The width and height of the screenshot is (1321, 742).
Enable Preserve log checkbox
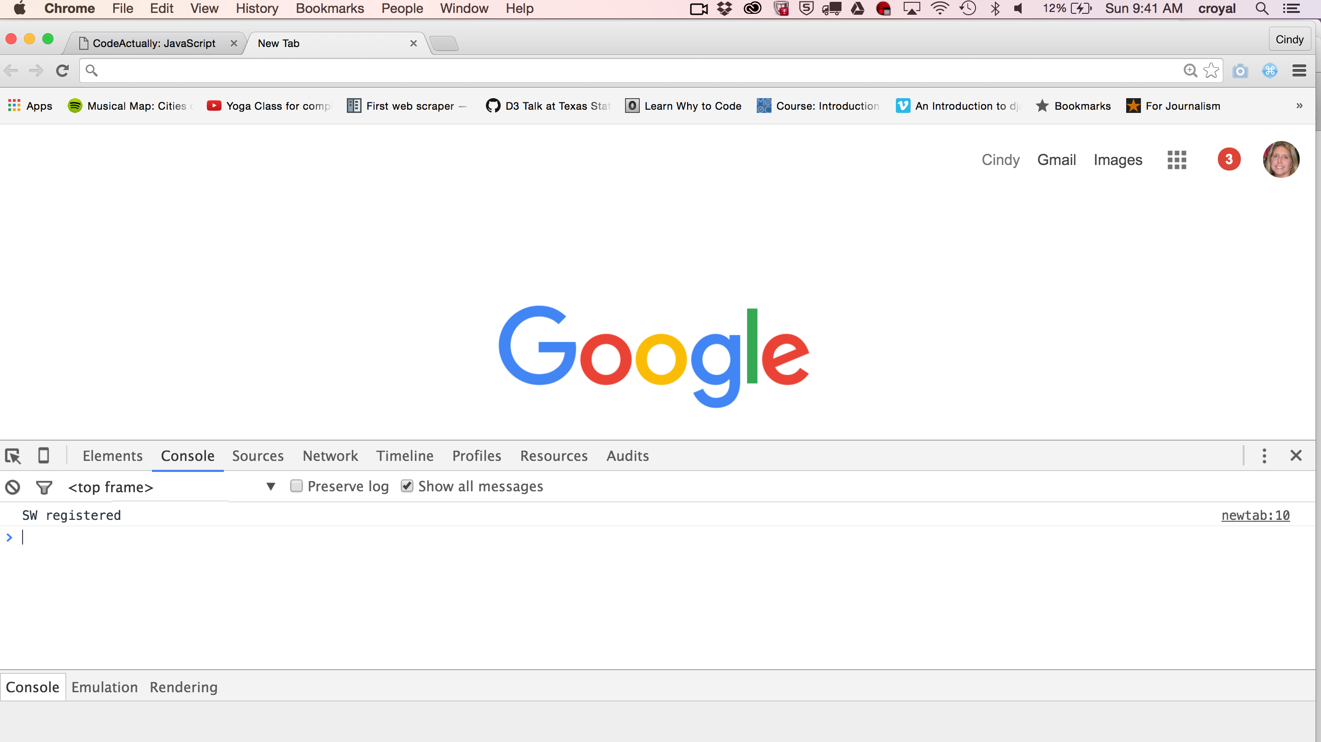point(297,486)
